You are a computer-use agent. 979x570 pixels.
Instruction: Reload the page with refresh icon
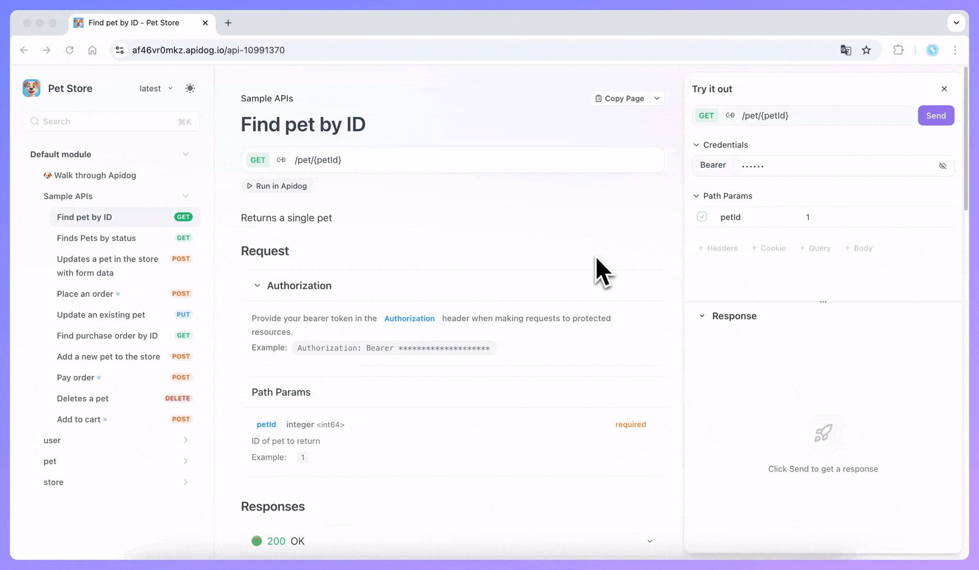tap(70, 50)
